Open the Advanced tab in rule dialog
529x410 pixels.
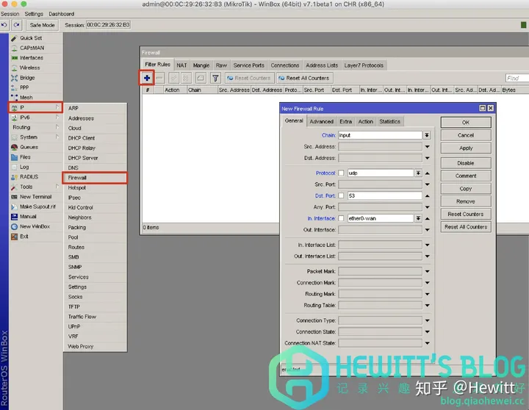pyautogui.click(x=322, y=121)
